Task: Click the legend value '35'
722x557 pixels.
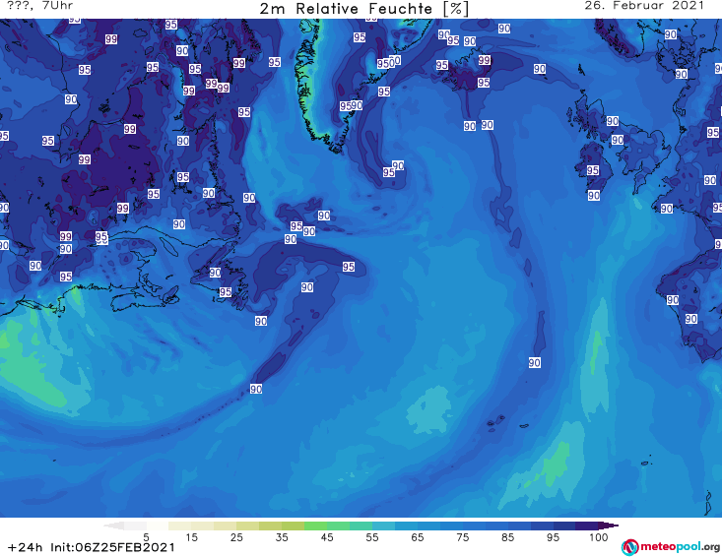Action: coord(282,537)
